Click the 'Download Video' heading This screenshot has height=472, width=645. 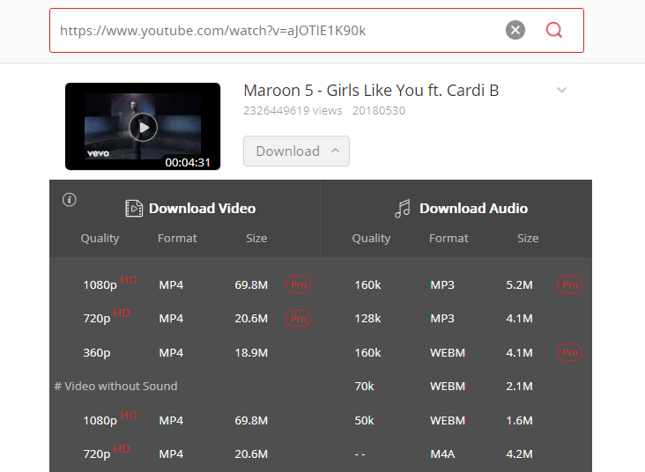tap(202, 209)
